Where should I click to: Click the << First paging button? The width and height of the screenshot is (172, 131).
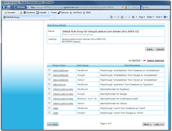pos(53,124)
